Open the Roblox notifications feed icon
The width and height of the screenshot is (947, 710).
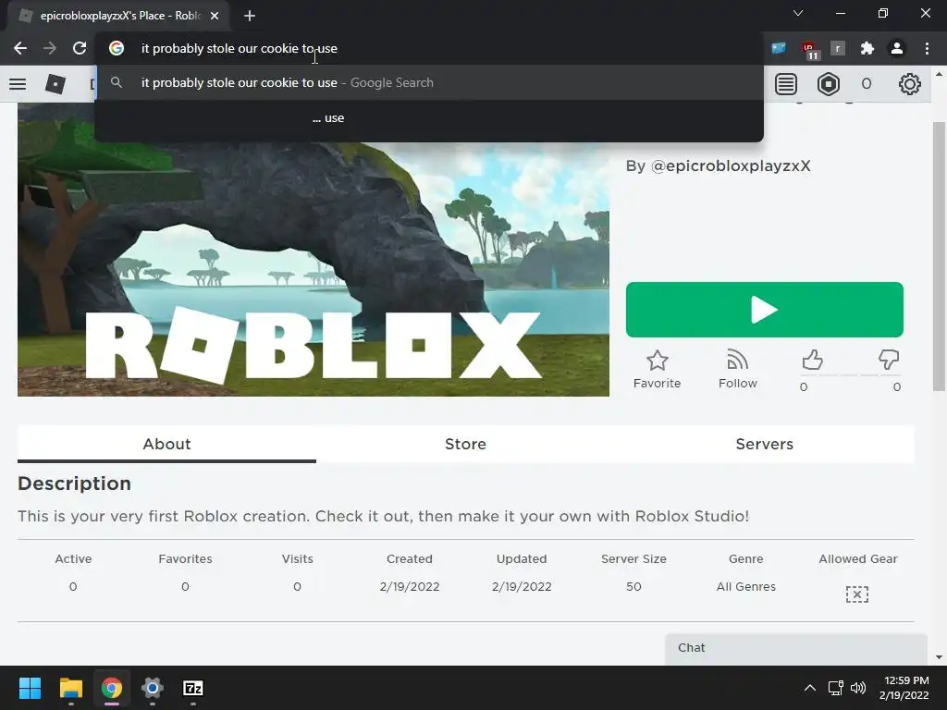point(786,84)
